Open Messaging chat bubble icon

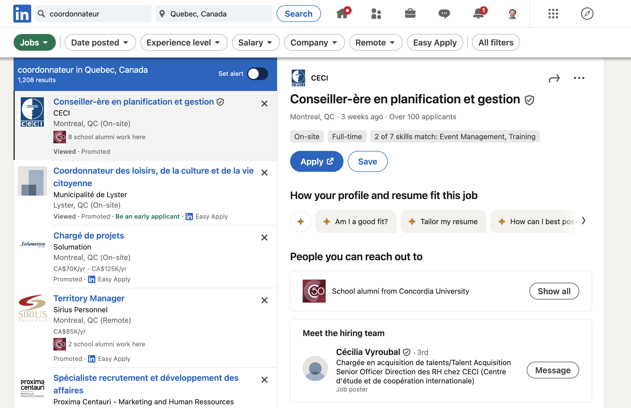point(444,14)
